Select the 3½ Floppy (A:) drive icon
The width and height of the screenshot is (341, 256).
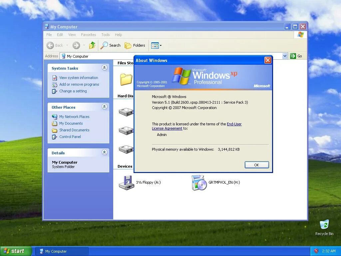coord(127,183)
